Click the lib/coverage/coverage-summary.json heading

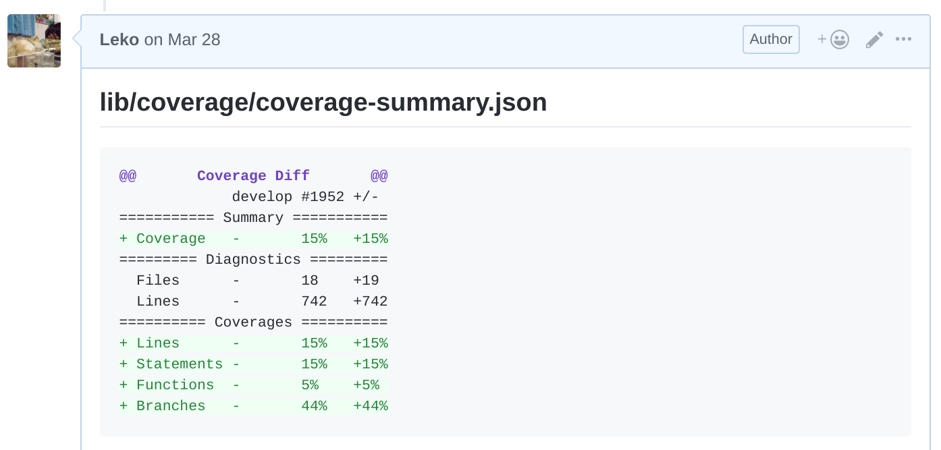323,103
